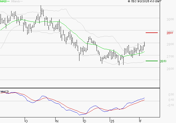Click the D month marker on time axis
Image resolution: width=176 pixels, height=123 pixels.
pos(85,121)
